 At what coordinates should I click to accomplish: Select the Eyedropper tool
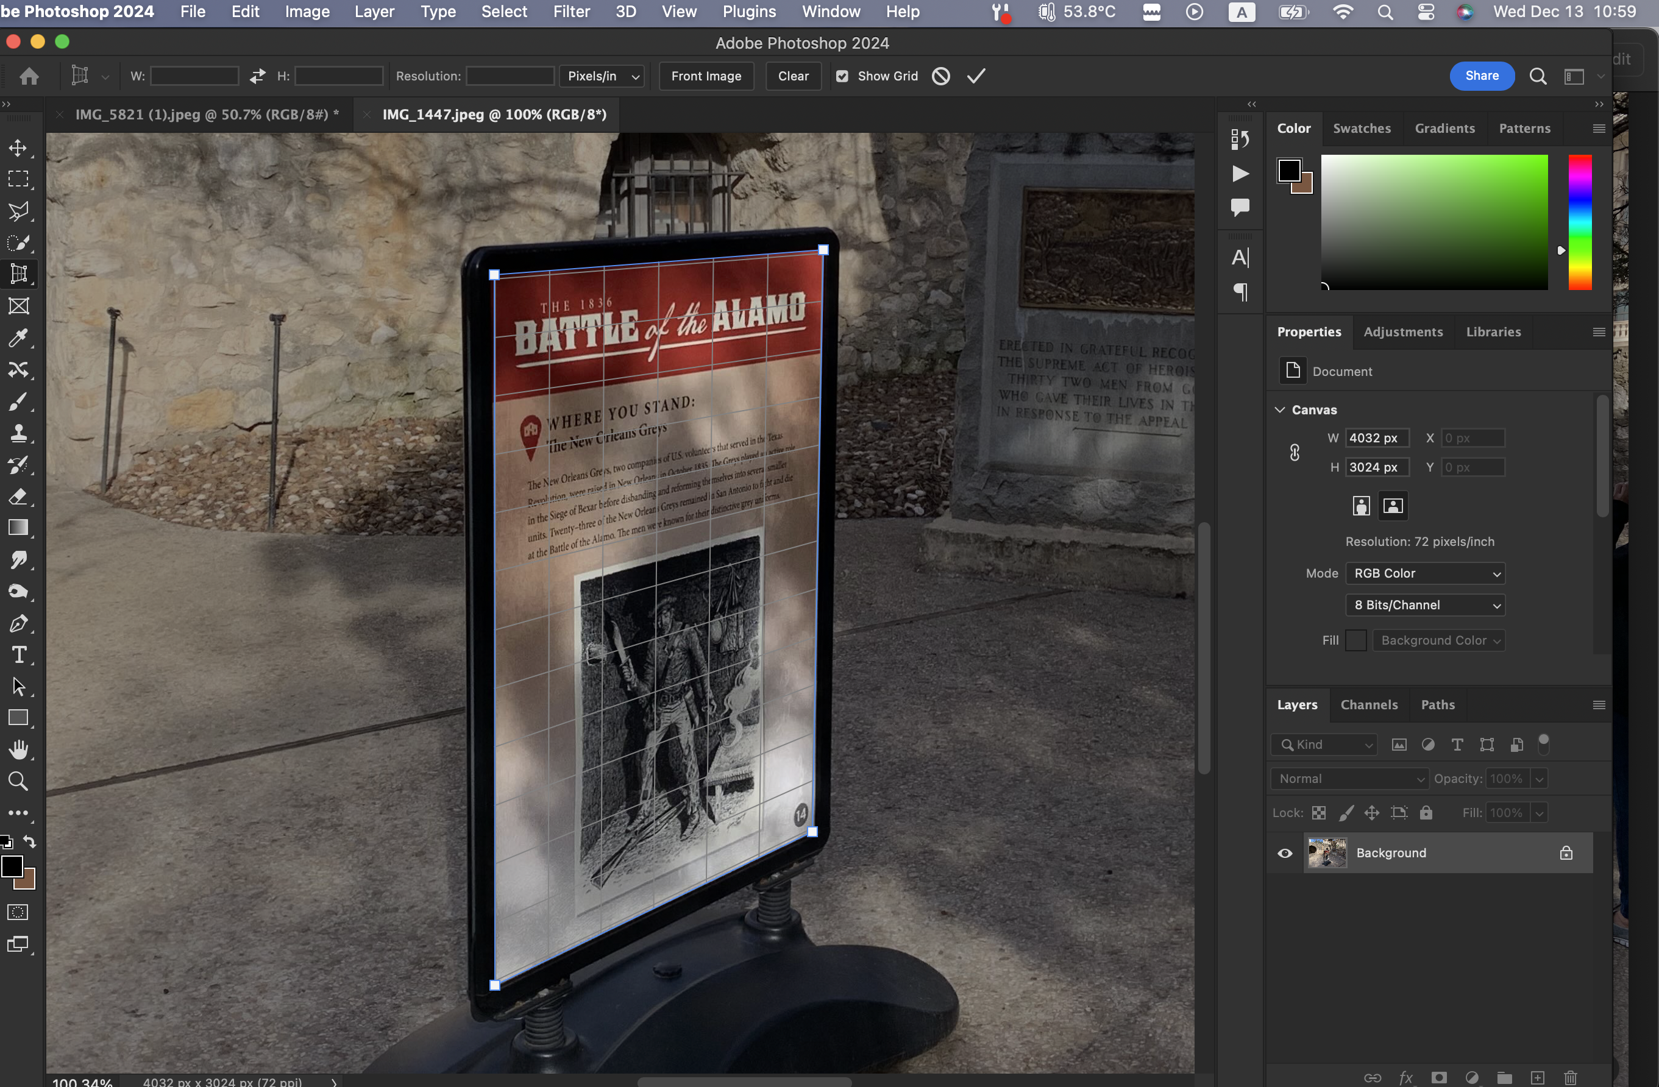pos(18,338)
